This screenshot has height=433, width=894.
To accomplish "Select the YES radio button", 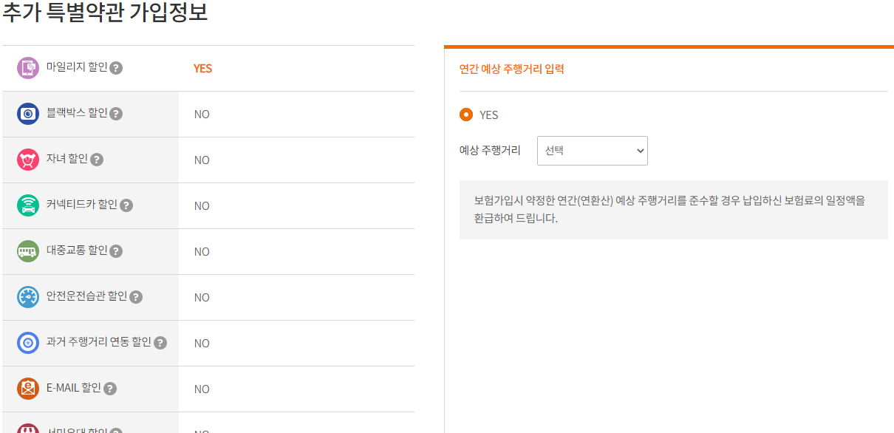I will (x=466, y=115).
